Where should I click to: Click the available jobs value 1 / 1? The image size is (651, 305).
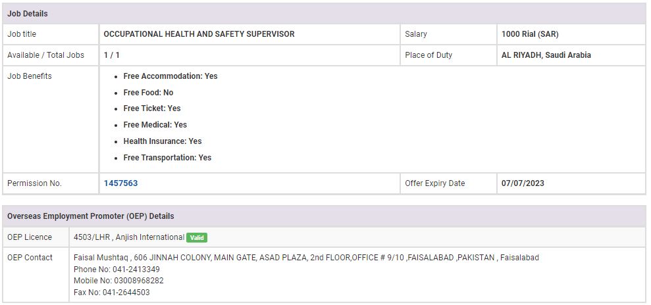coord(111,55)
